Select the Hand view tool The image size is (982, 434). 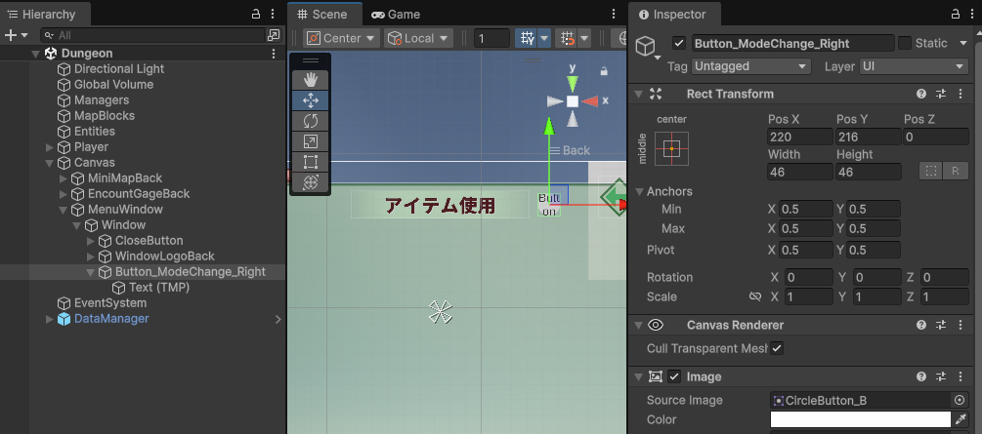coord(311,79)
